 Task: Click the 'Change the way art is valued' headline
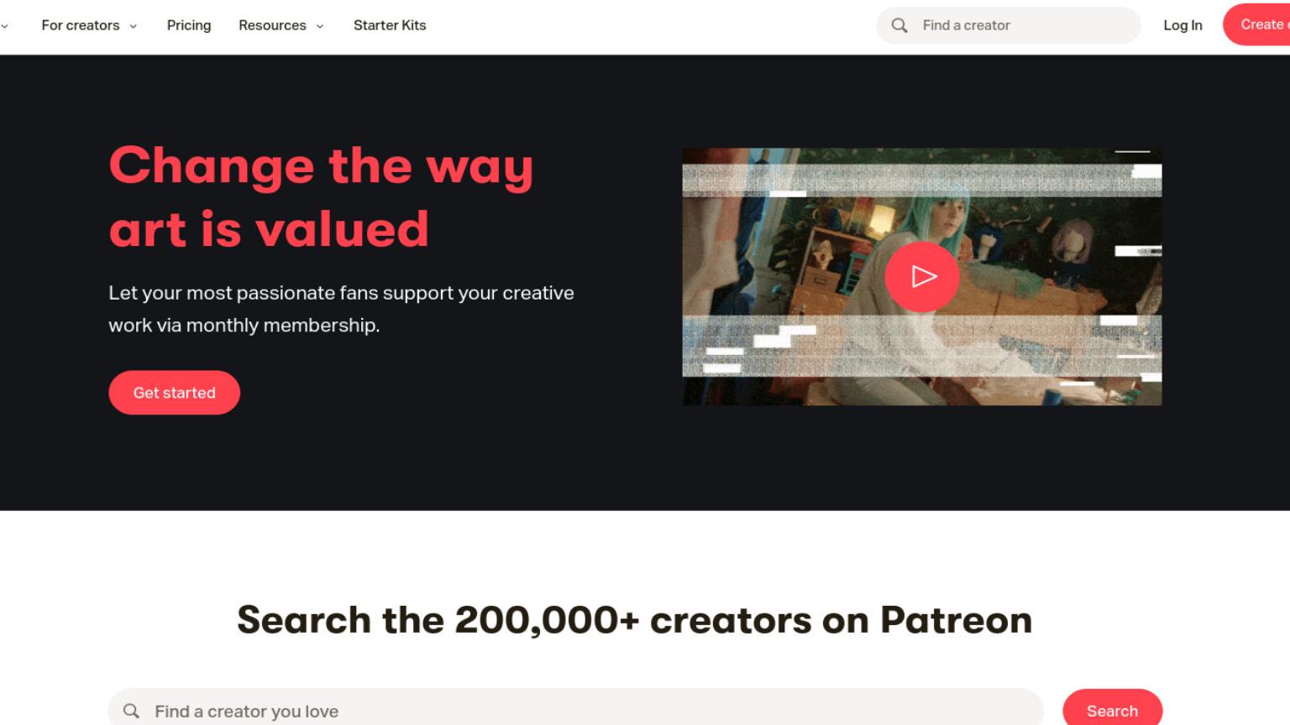[321, 197]
